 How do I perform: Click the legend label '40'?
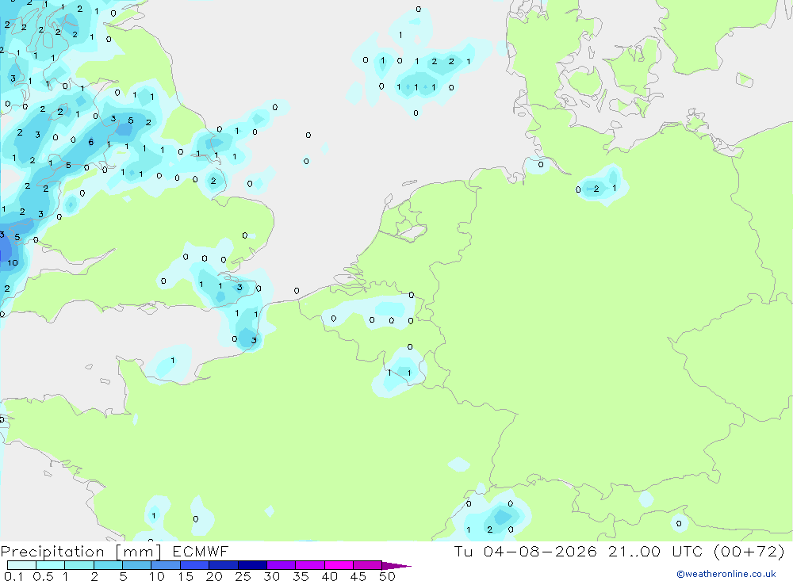pos(329,576)
